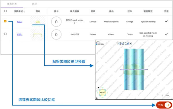The image size is (173, 109).
Task: Switch to the 專案列表 tab
Action: click(x=12, y=4)
